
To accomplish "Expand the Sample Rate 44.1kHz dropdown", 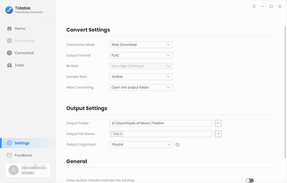I will (141, 77).
